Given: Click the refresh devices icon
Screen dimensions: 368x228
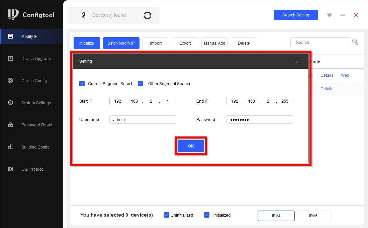Looking at the screenshot, I should (147, 15).
